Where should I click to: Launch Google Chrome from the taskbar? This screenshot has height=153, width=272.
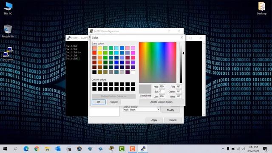[37, 149]
